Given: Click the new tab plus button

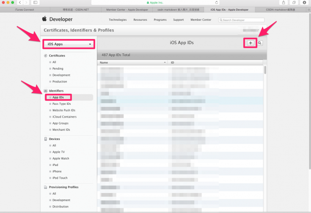Looking at the screenshot, I should (x=308, y=9).
